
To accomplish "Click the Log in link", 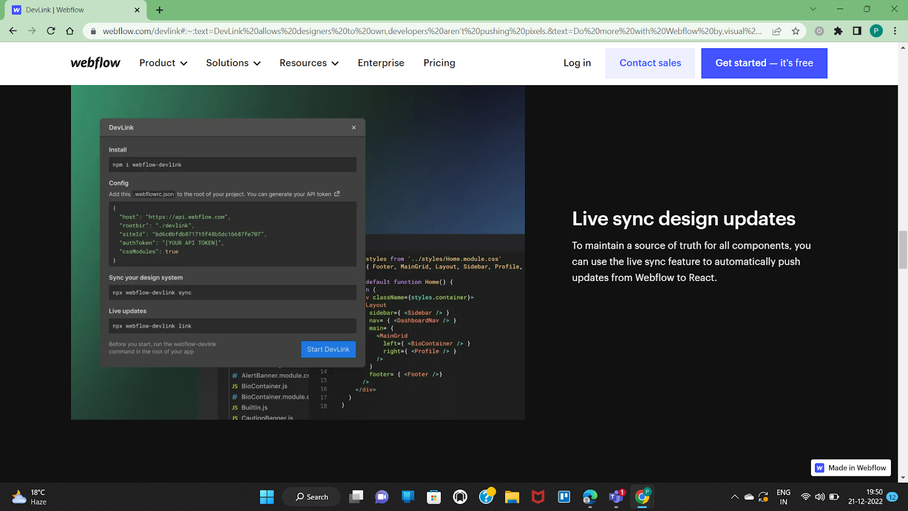I will click(577, 63).
